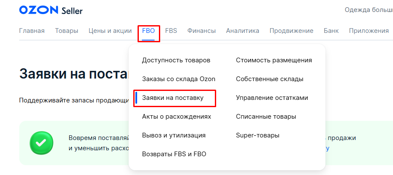This screenshot has width=393, height=175.
Task: Click the OZON Seller logo
Action: [51, 10]
